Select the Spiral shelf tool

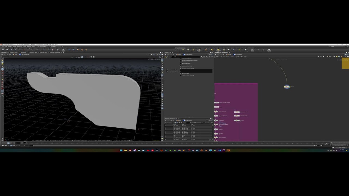(x=82, y=50)
